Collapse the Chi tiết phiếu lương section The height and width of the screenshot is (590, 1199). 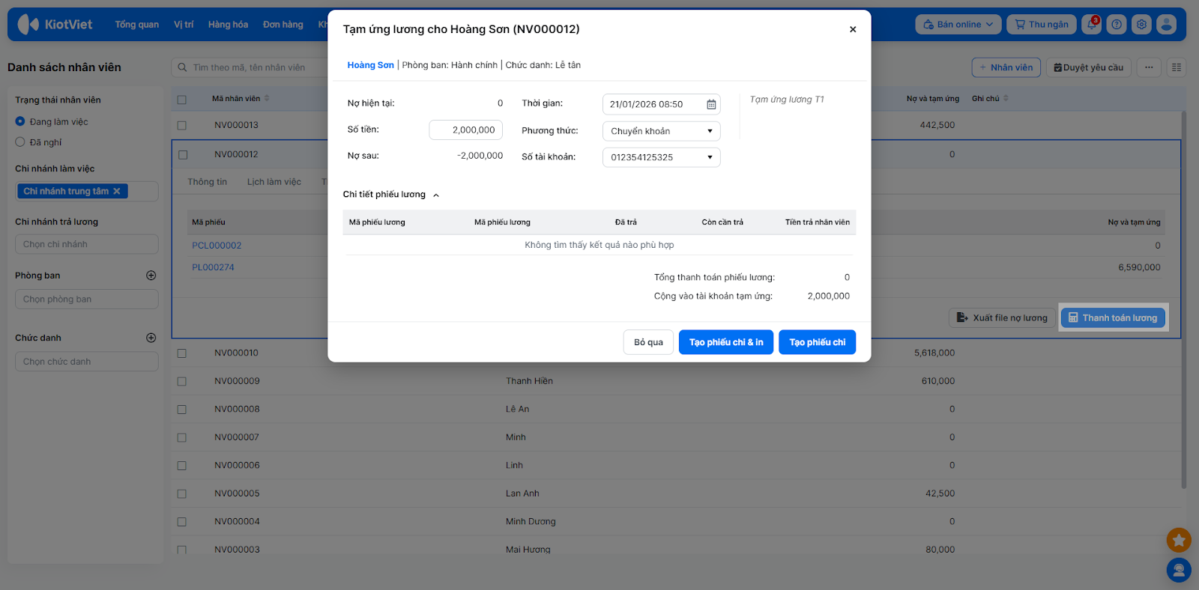tap(436, 195)
